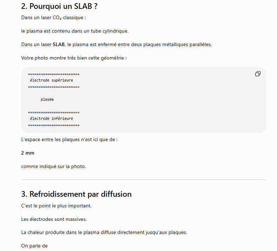Click the '2. Pourquoi un SLAB ?' heading
Image resolution: width=277 pixels, height=251 pixels.
59,6
